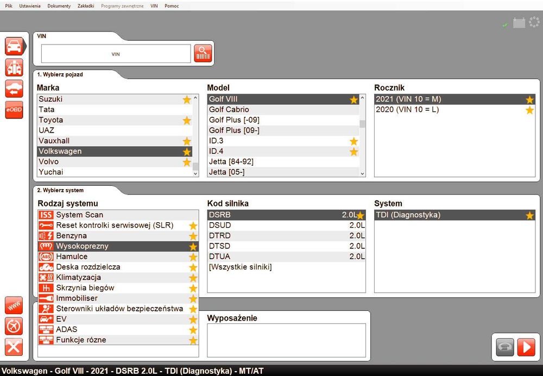Open the vehicle history car arrow icon

(x=14, y=89)
